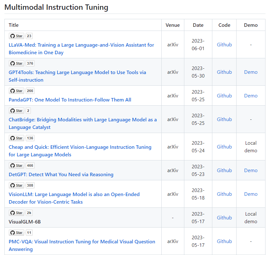Open the ChatBridge paper title link

point(83,123)
